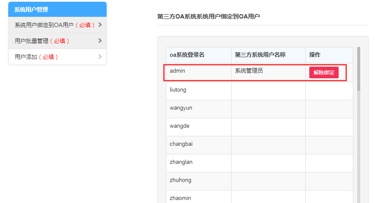Select the wangde row

tap(180, 126)
